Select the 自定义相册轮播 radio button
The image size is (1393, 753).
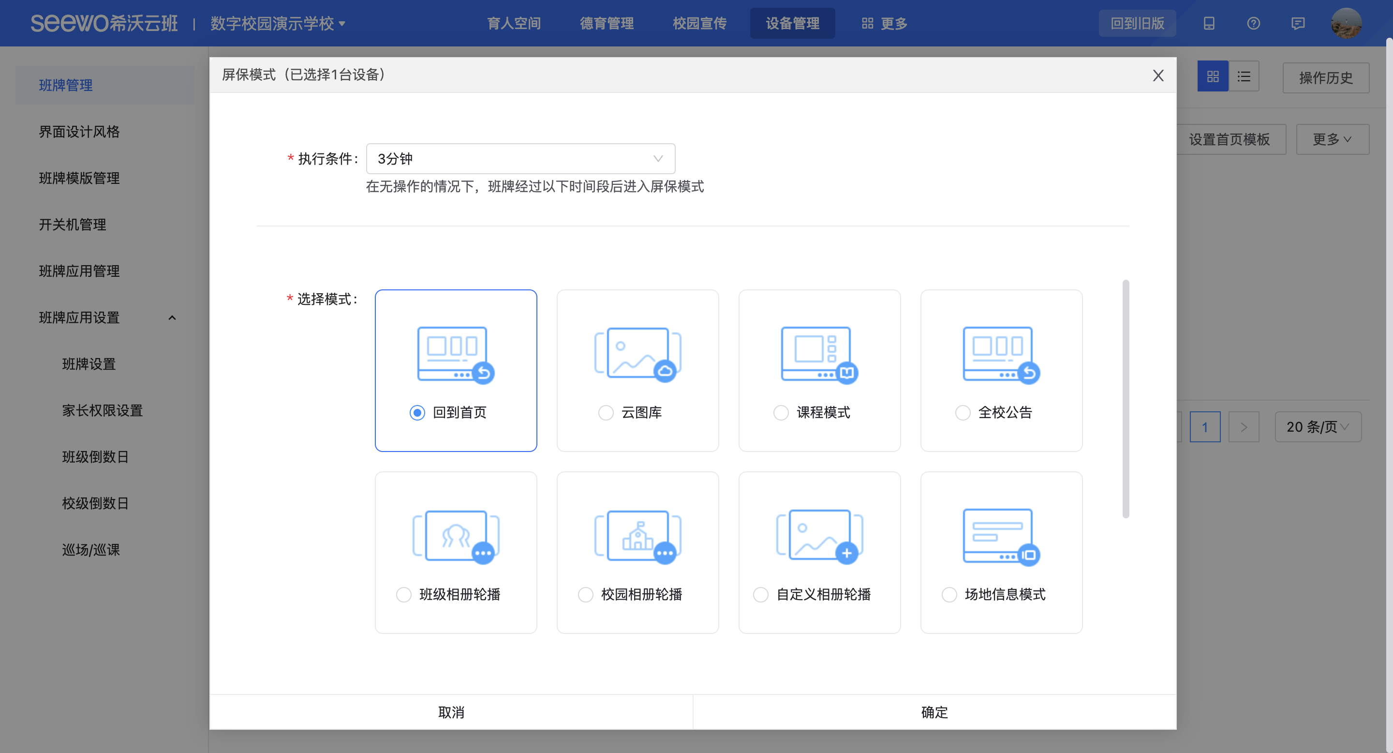point(761,594)
